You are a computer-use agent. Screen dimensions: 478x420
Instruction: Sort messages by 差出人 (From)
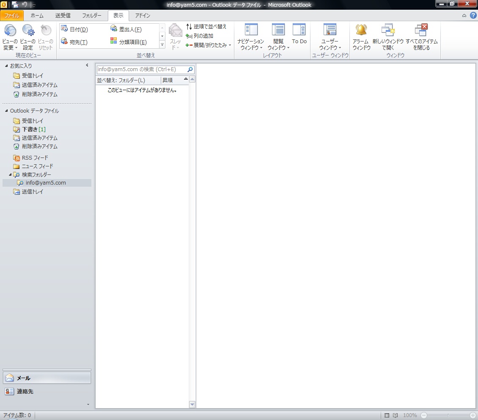(126, 29)
